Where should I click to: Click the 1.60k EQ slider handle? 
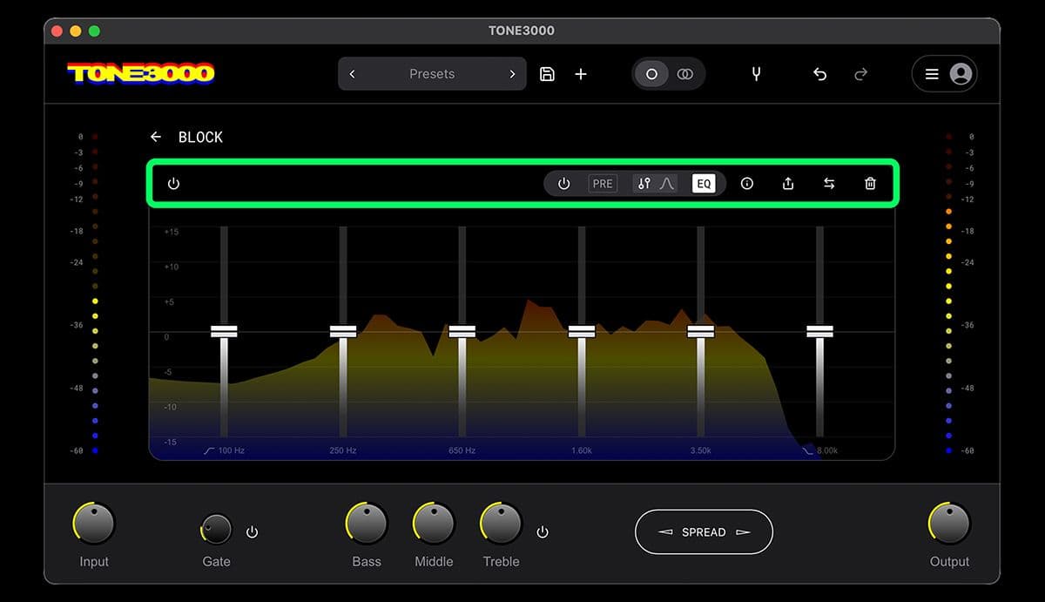581,332
